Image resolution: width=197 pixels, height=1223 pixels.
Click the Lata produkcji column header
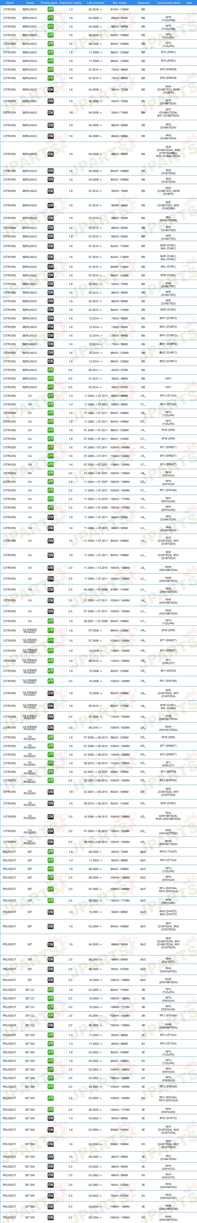(x=96, y=2)
